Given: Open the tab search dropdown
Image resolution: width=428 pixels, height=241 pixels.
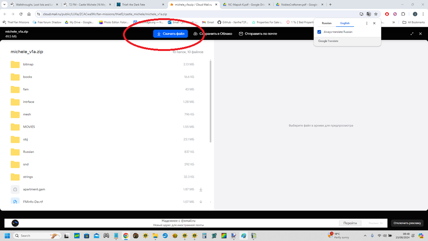Looking at the screenshot, I should 4,4.
